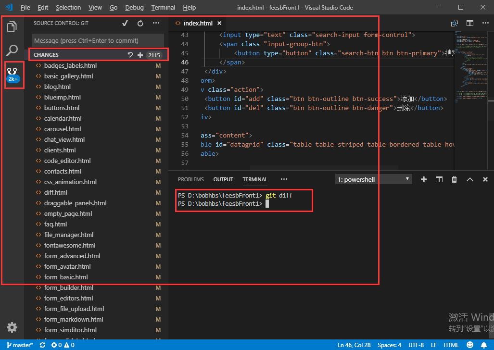Viewport: 494px width, 350px height.
Task: Open the terminal panel more actions menu
Action: 283,179
